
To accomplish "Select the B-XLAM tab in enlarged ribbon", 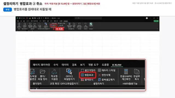I will point(117,65).
